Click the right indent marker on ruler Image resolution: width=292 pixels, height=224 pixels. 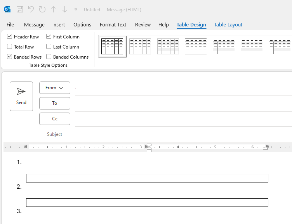[x=265, y=148]
